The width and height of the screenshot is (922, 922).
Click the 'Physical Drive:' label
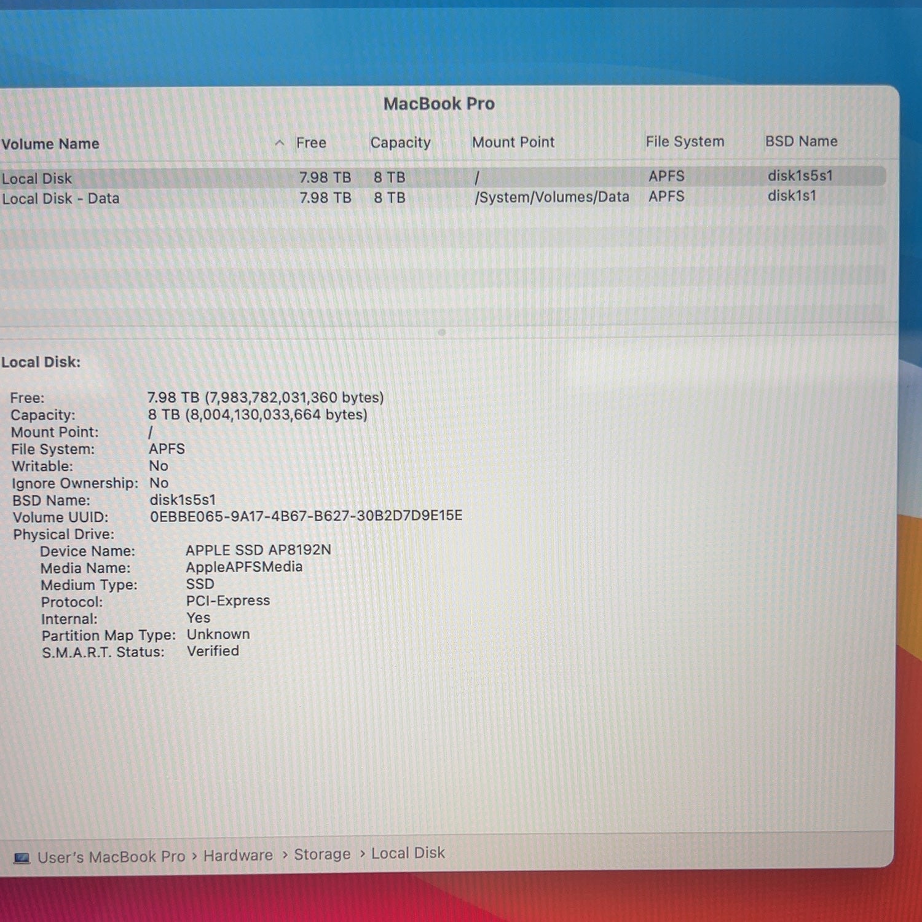[63, 534]
